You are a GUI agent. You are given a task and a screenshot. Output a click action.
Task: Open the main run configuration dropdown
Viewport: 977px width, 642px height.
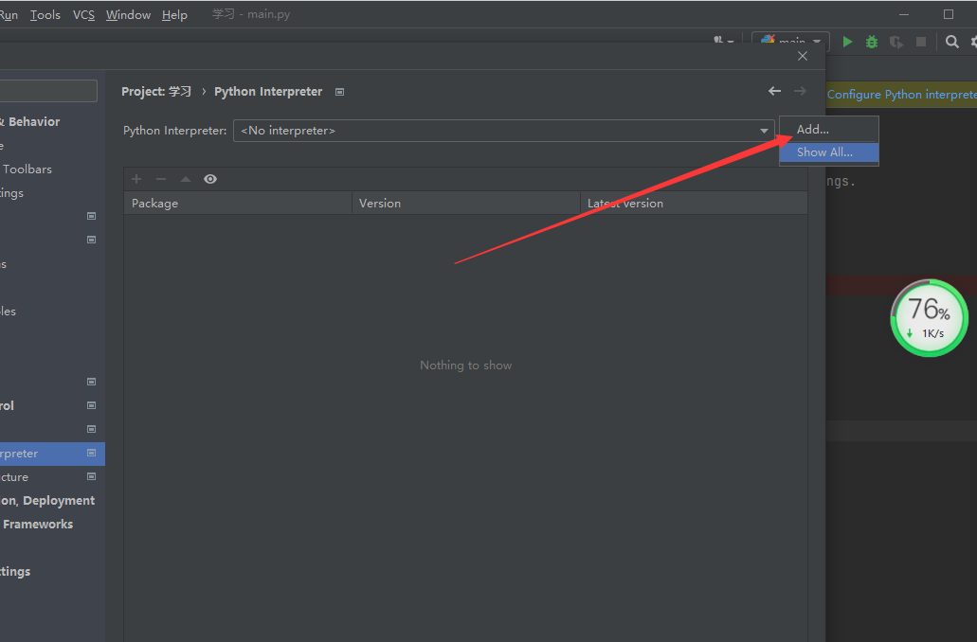(791, 42)
